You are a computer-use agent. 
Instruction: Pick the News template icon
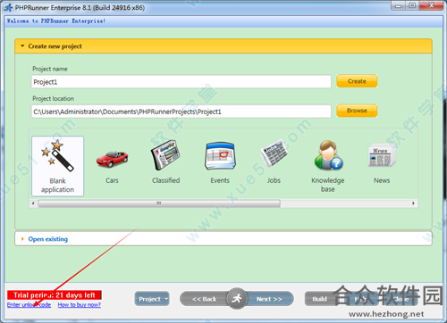[382, 155]
